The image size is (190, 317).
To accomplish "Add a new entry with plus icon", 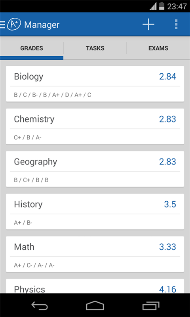I will pos(148,25).
